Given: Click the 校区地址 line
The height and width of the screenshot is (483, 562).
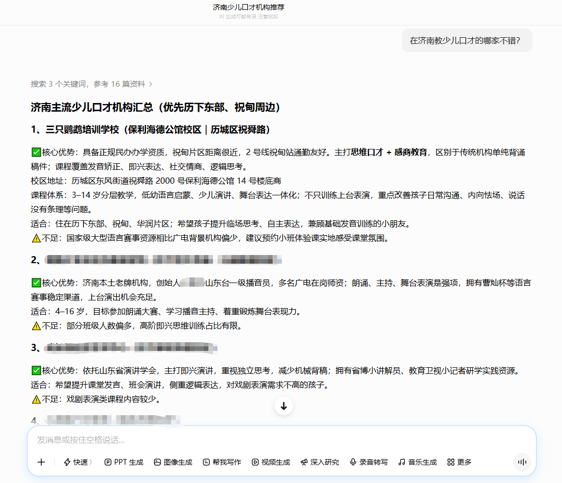Looking at the screenshot, I should pyautogui.click(x=156, y=181).
